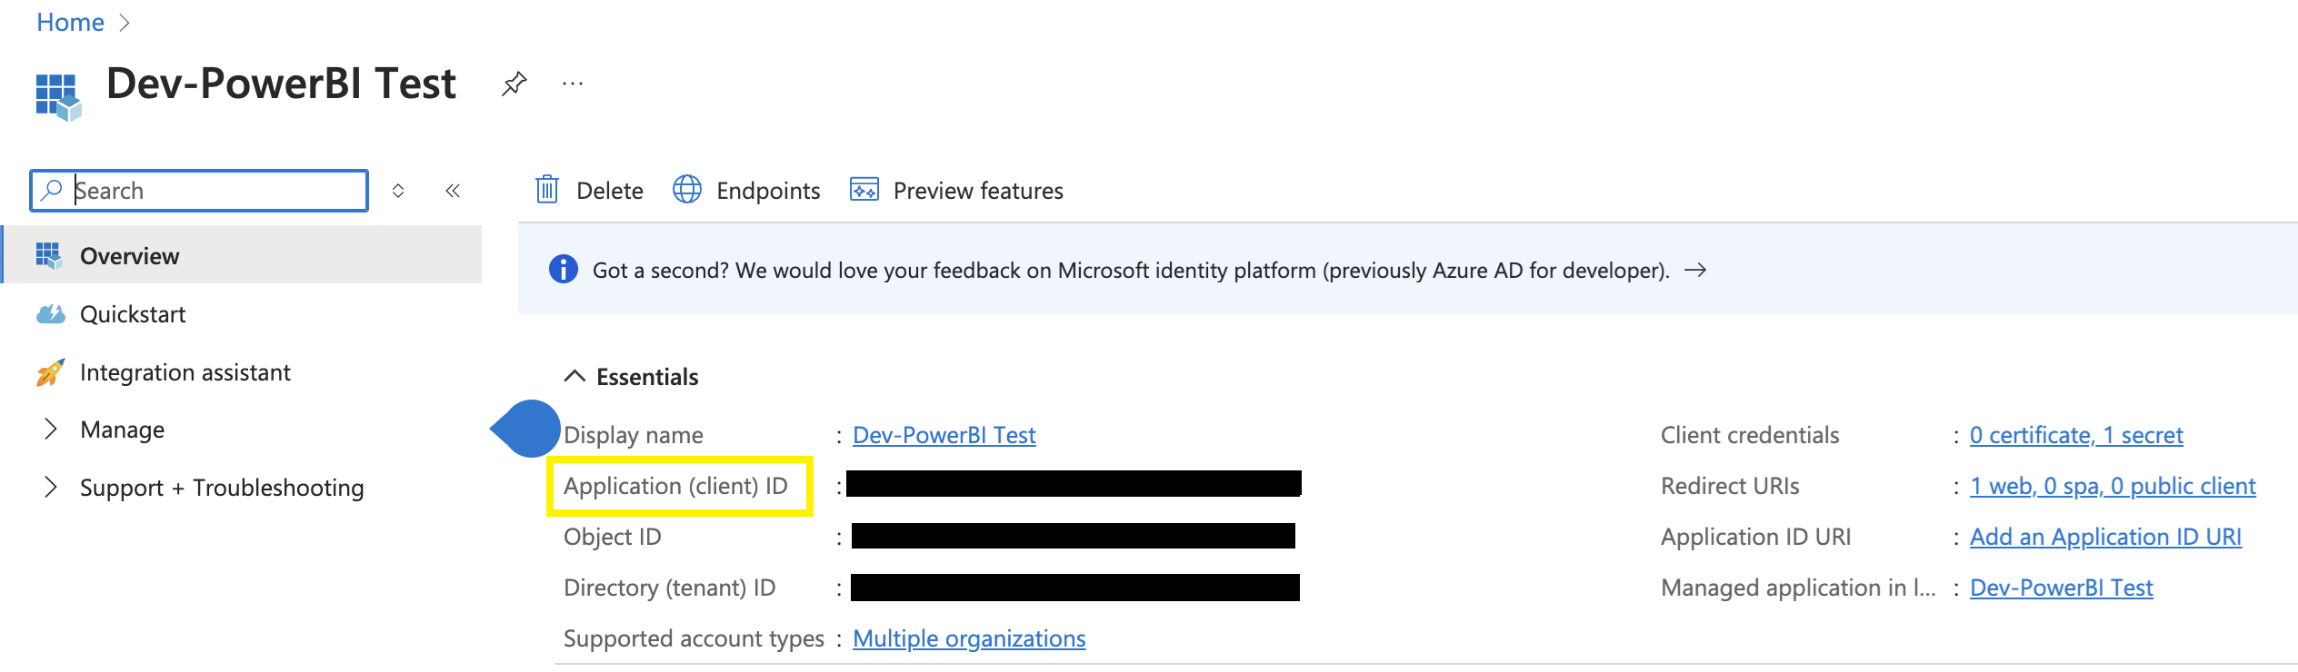Screen dimensions: 2298x672
Task: Click Add an Application ID URI
Action: click(2104, 538)
